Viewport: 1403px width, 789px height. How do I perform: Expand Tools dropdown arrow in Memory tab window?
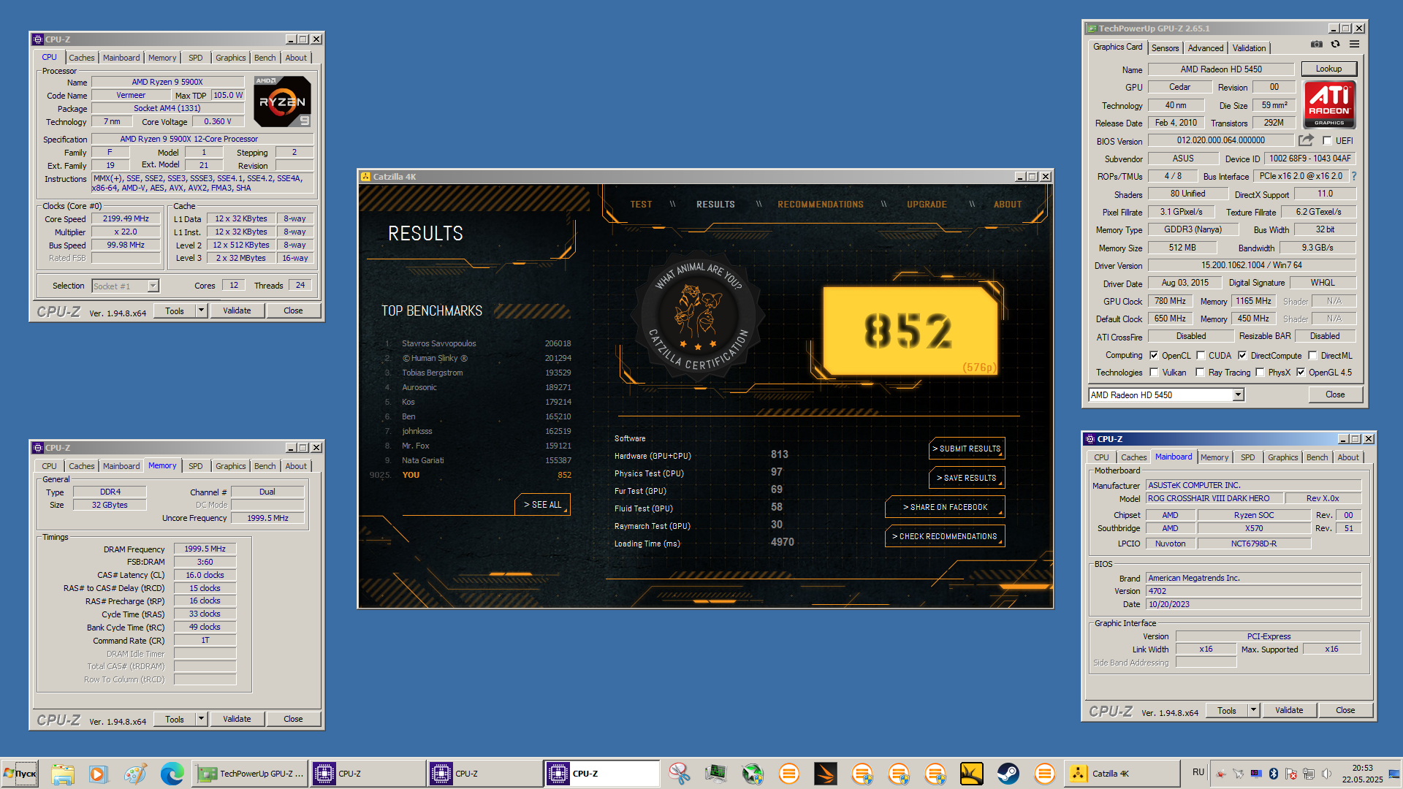201,719
